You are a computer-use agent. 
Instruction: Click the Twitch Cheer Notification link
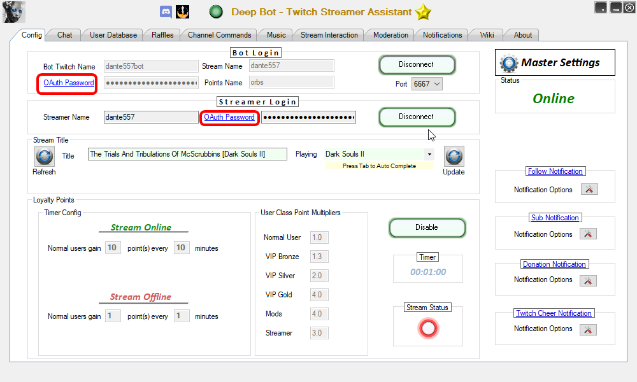pyautogui.click(x=554, y=313)
